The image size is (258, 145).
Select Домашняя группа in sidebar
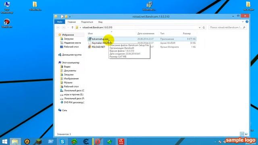click(x=72, y=55)
